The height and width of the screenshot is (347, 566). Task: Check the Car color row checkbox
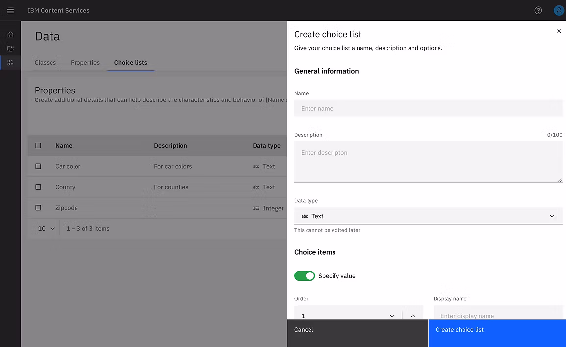tap(38, 166)
